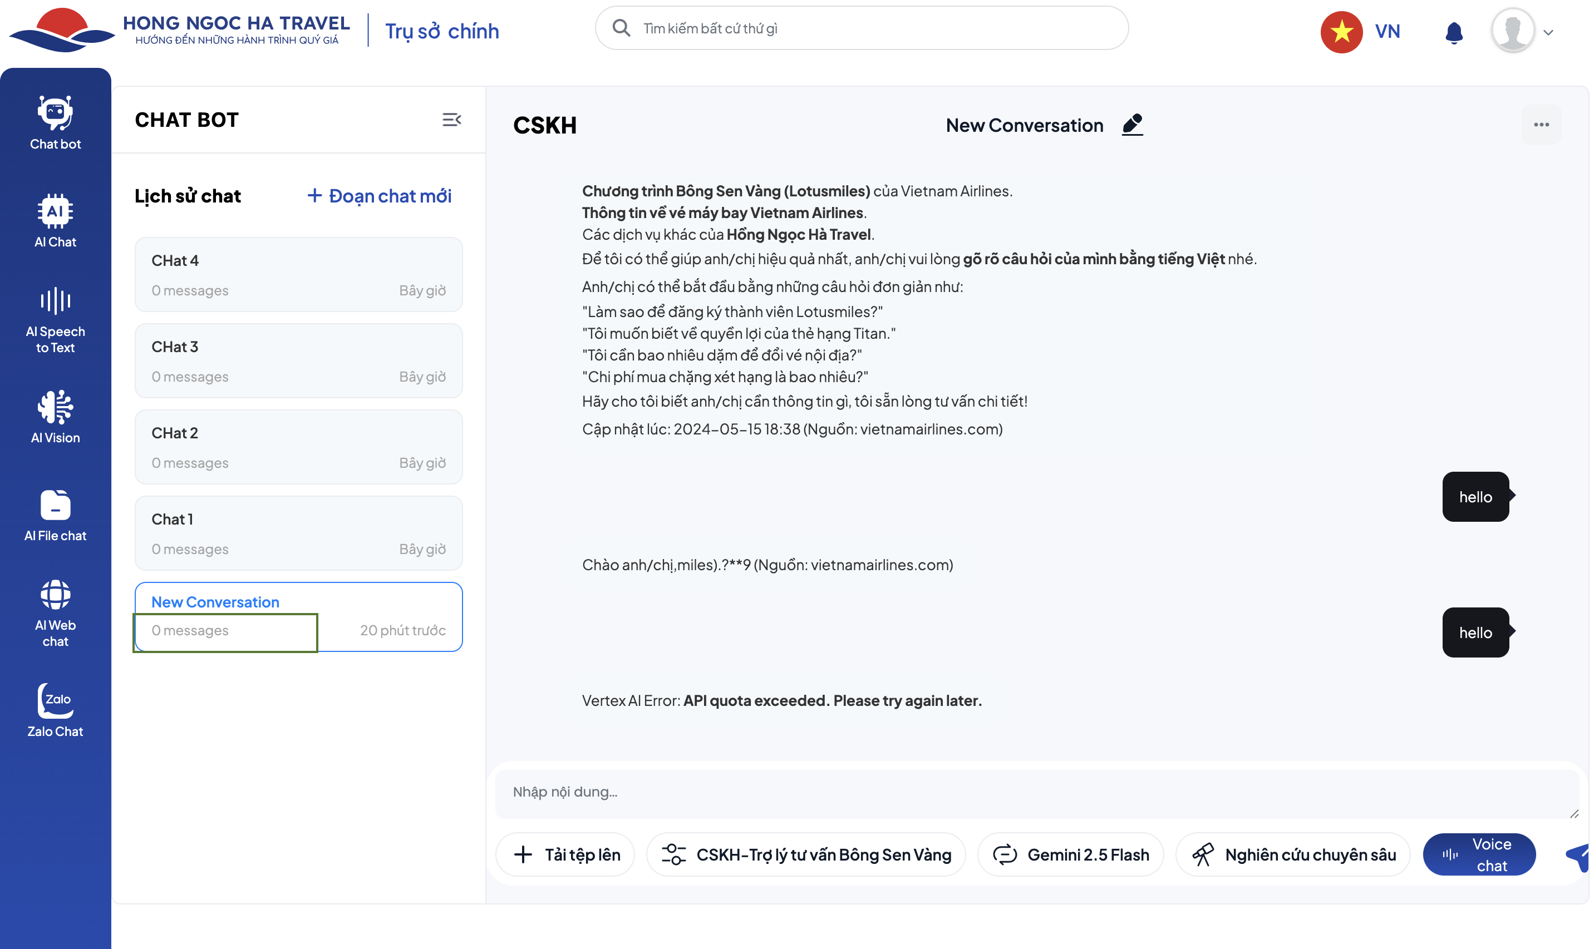Image resolution: width=1594 pixels, height=949 pixels.
Task: Select the CHat 4 conversation
Action: click(298, 274)
